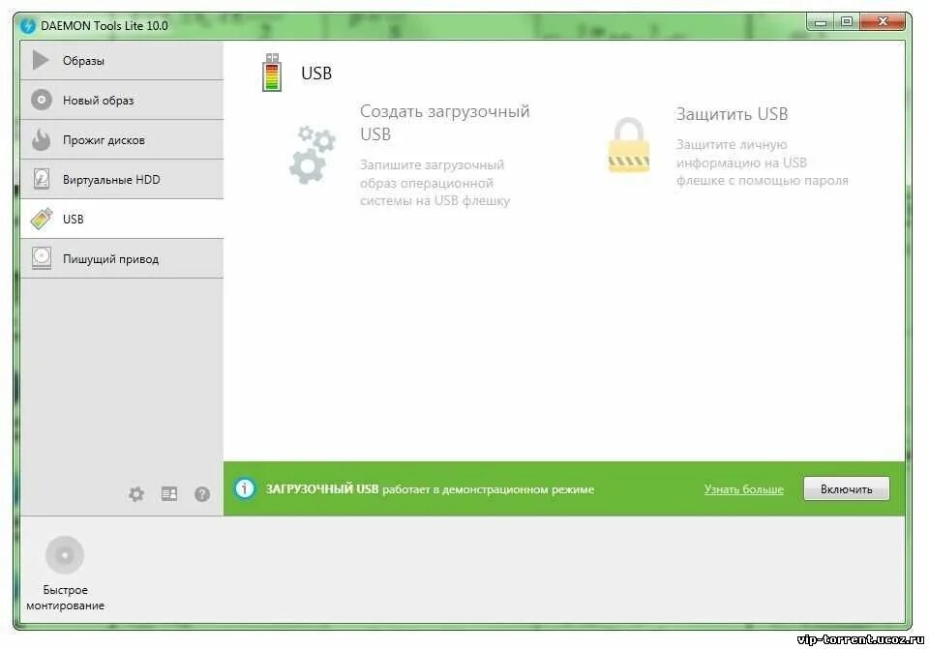Screen dimensions: 929x649
Task: Click the bootable USB description text
Action: point(435,183)
